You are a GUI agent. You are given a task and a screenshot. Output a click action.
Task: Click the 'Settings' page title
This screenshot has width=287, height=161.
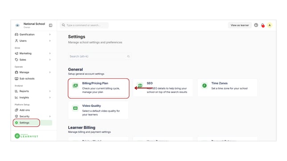point(77,37)
